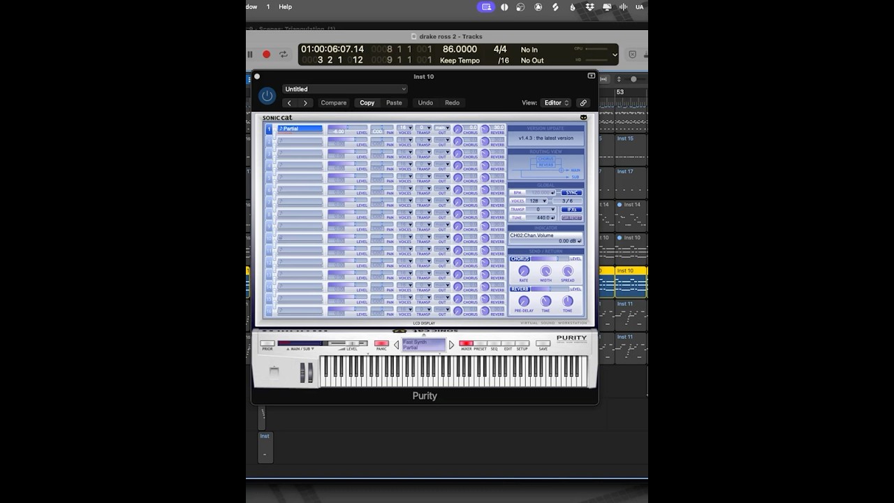Screen dimensions: 894x503
Task: Open the Untitled preset dropdown
Action: click(345, 89)
